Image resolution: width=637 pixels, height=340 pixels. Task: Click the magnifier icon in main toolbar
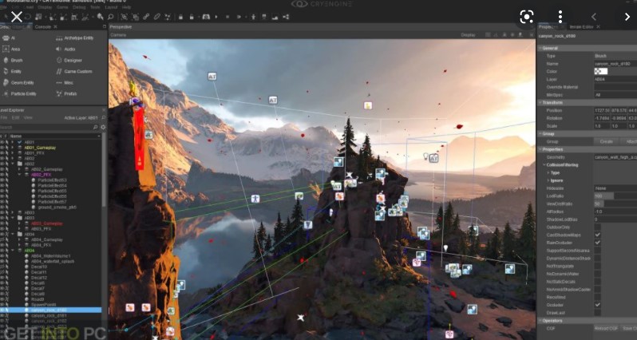(110, 17)
